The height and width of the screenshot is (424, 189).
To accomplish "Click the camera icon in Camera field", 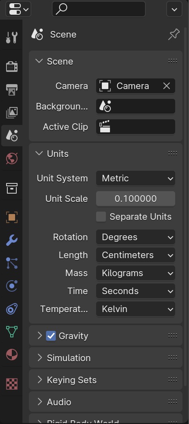I will [x=105, y=86].
